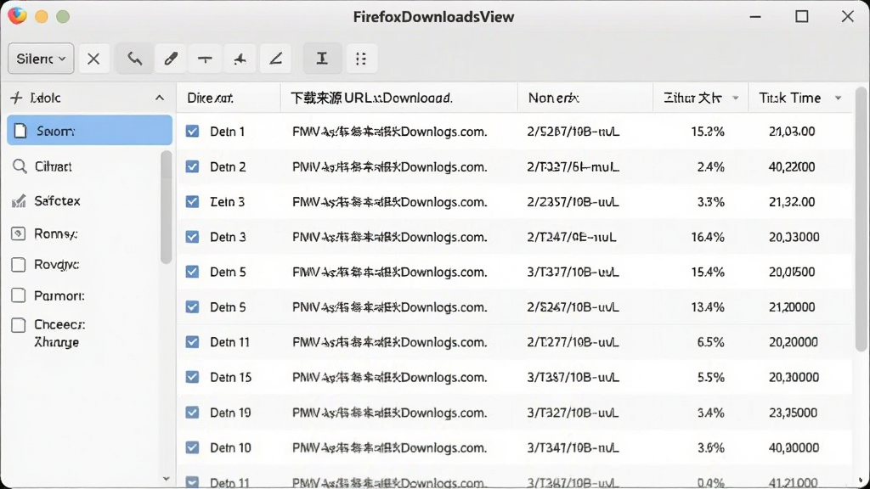Image resolution: width=870 pixels, height=489 pixels.
Task: Click the 3/T377/10B-uuL cell
Action: 573,272
